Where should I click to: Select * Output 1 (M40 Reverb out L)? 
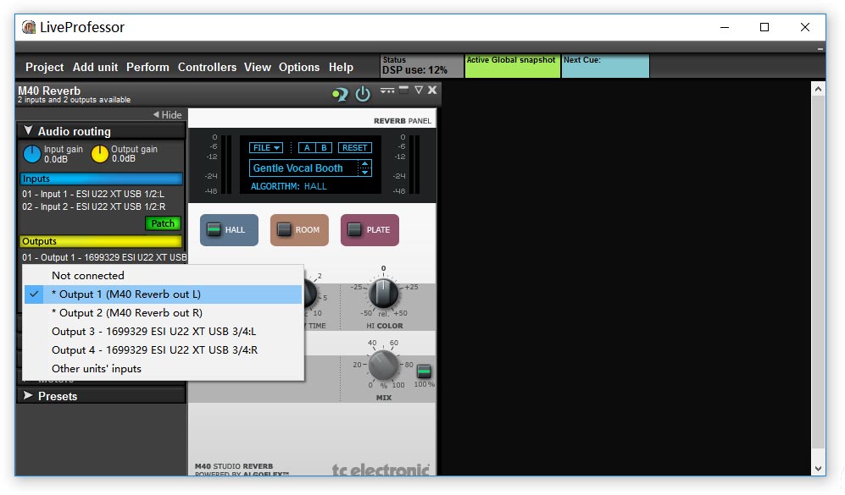click(x=164, y=294)
